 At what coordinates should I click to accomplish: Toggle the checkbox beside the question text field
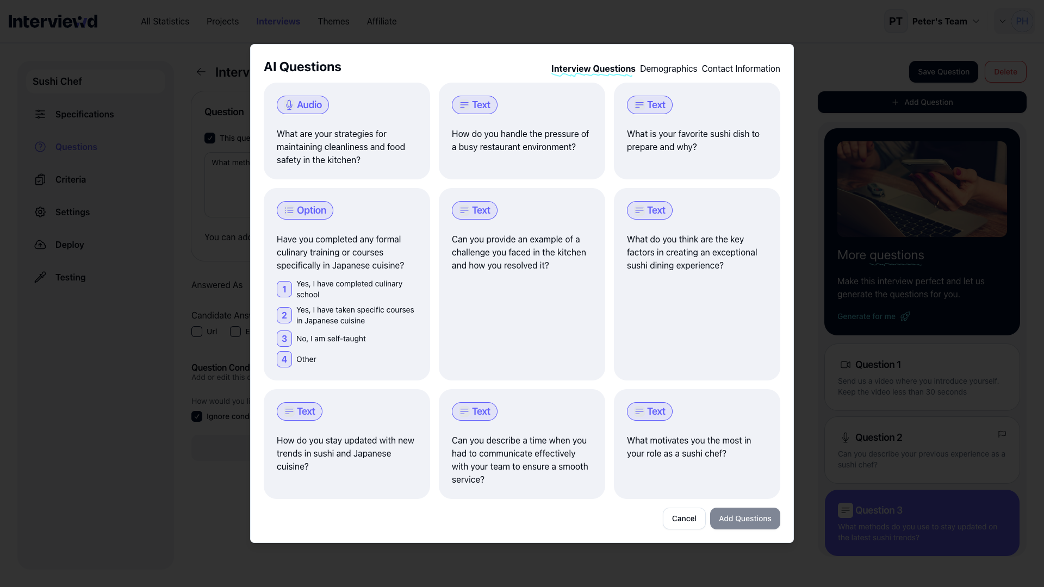click(210, 138)
